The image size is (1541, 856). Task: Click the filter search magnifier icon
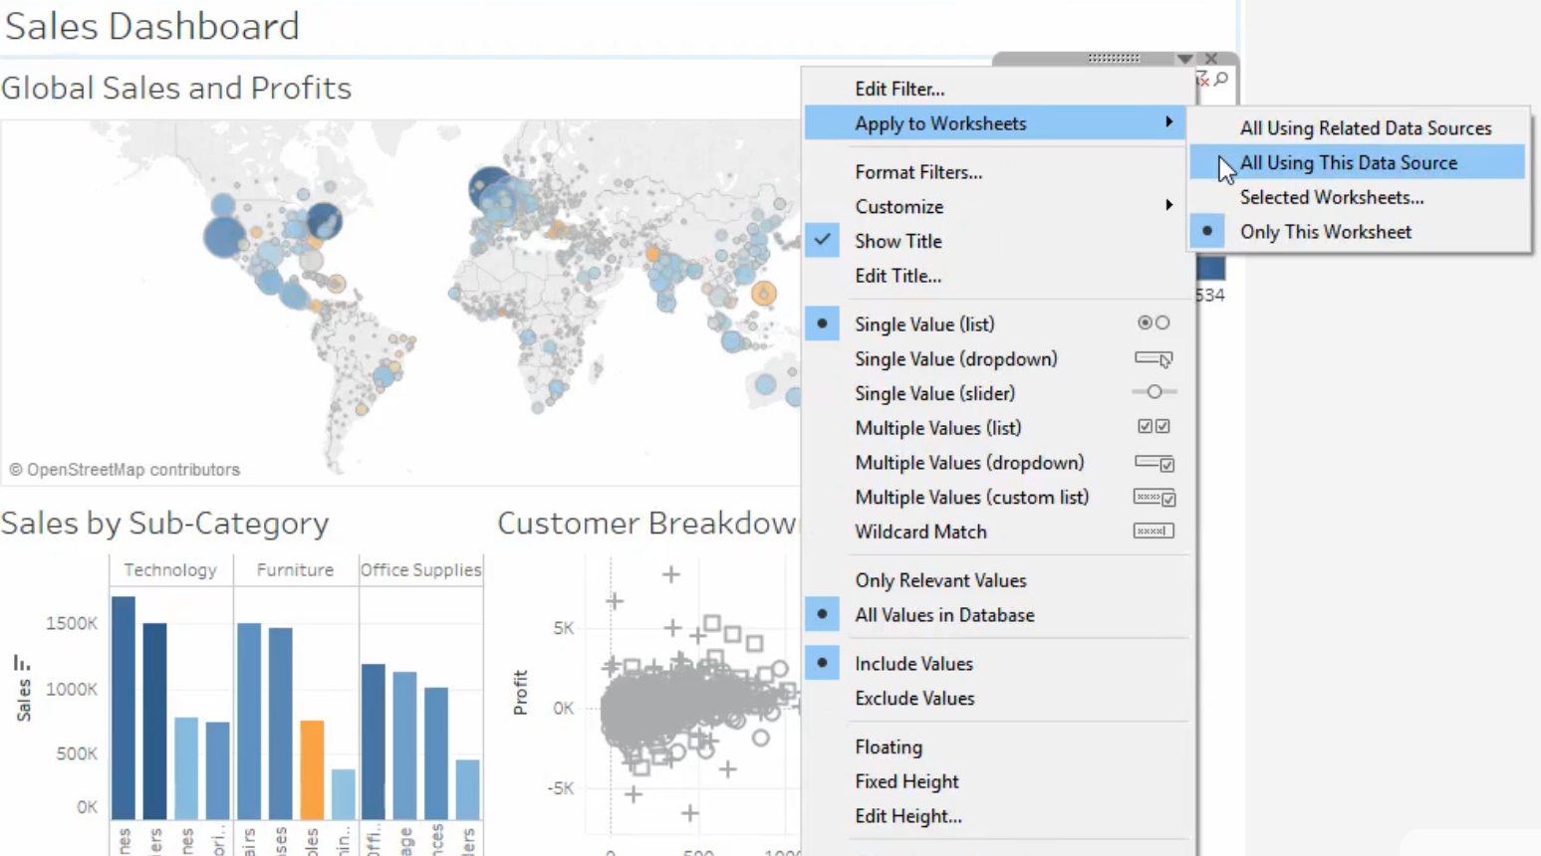coord(1221,80)
